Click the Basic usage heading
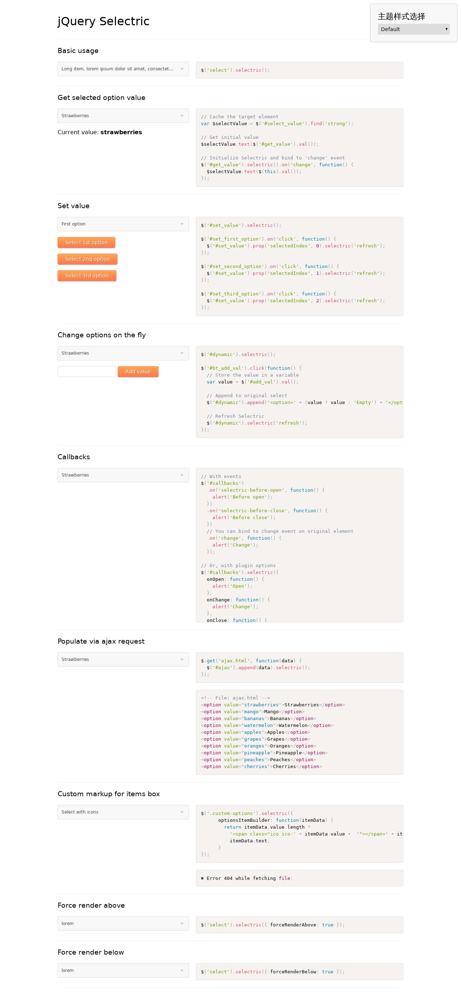Viewport: 461px width, 995px height. [x=78, y=51]
